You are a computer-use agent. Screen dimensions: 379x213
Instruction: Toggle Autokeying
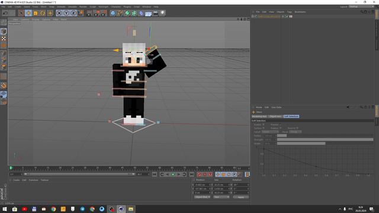pyautogui.click(x=205, y=175)
